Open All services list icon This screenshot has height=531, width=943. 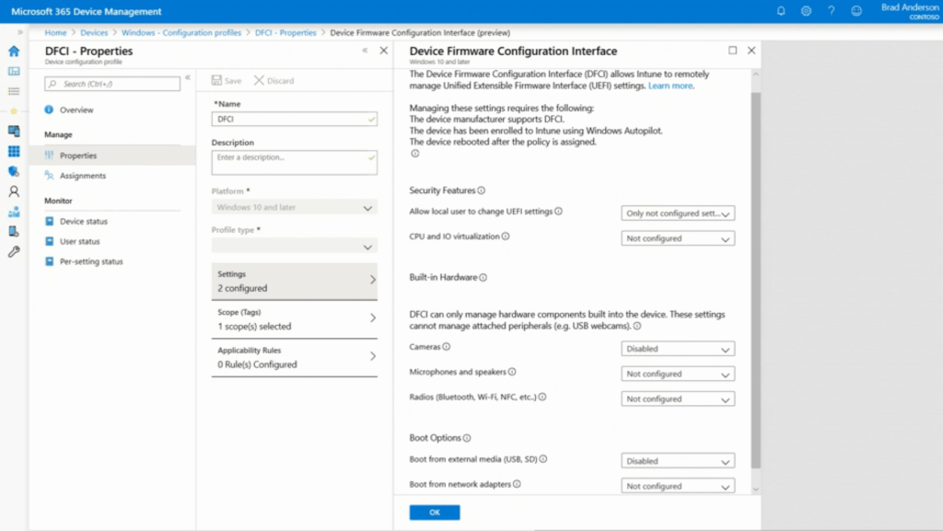pyautogui.click(x=14, y=91)
